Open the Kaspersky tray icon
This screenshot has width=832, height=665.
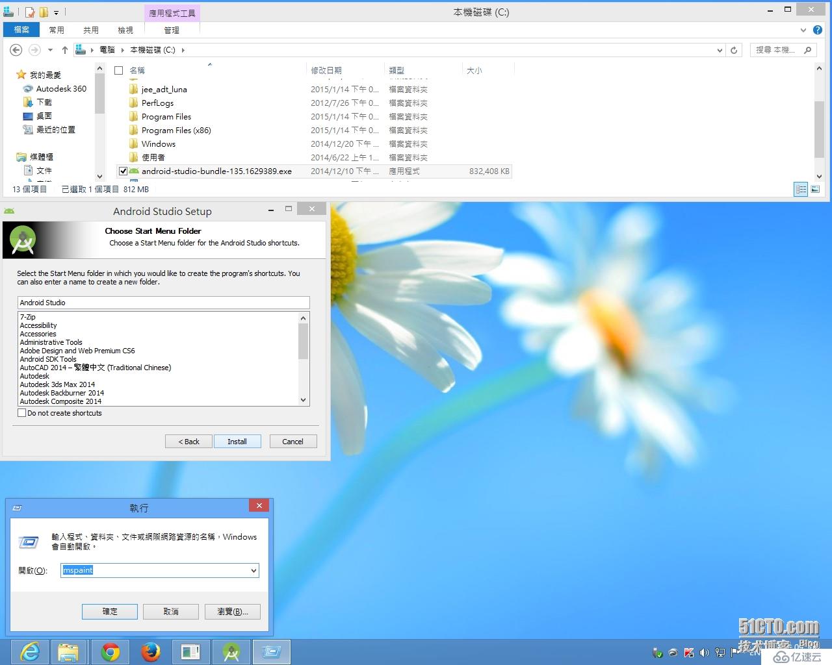point(689,653)
